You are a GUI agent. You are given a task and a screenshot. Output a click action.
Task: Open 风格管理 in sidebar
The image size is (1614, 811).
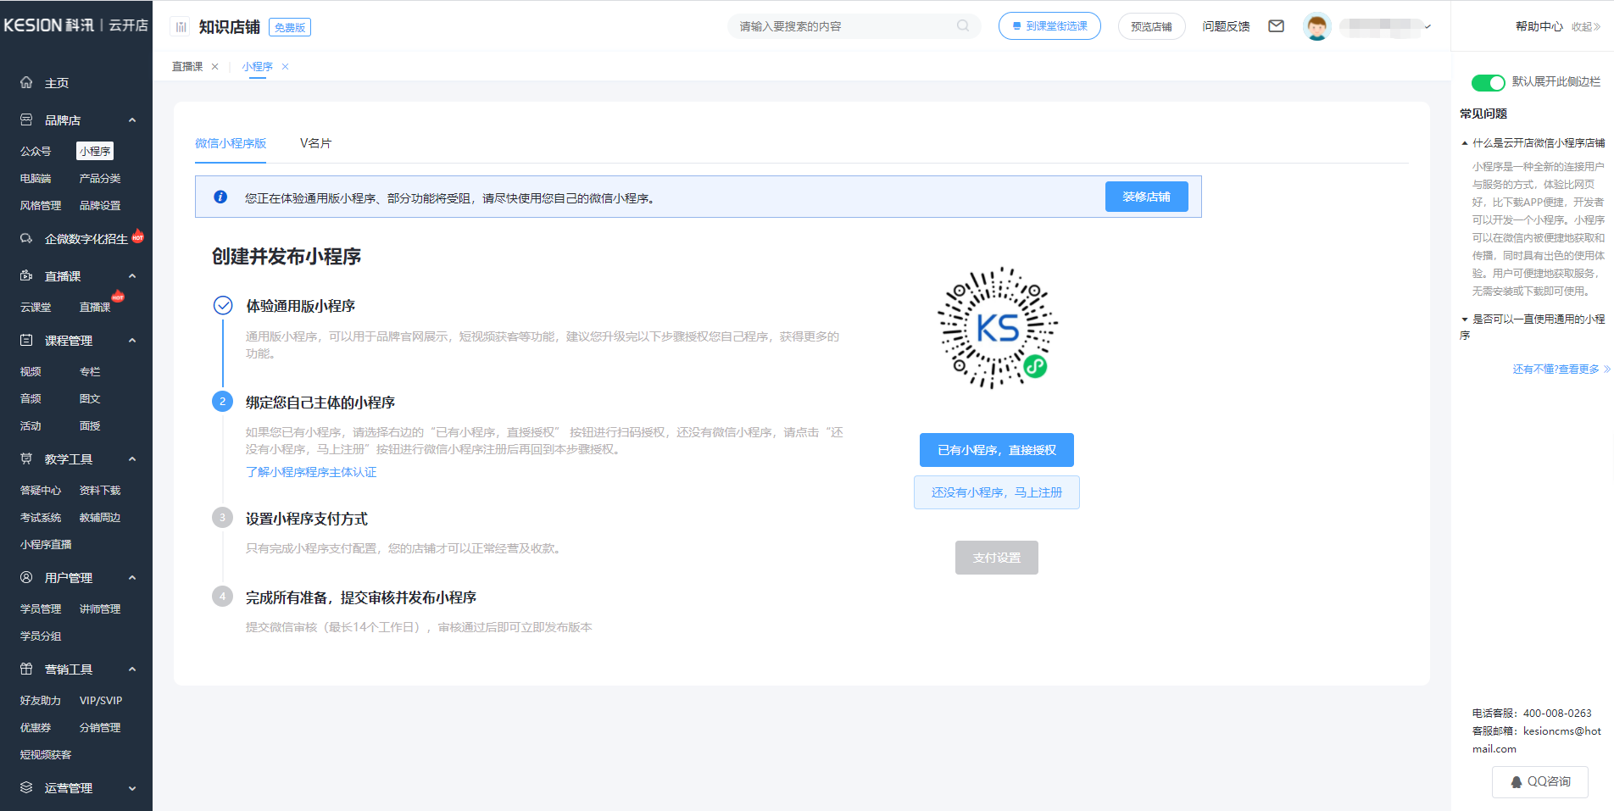[41, 205]
